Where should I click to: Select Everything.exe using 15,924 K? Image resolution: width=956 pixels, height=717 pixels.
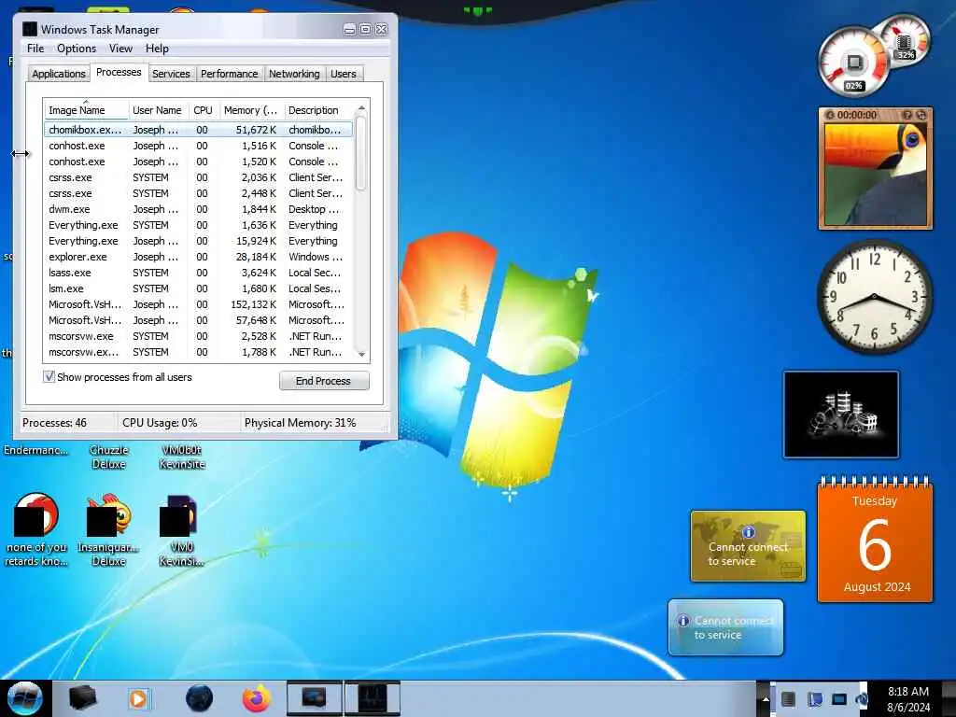pos(198,241)
